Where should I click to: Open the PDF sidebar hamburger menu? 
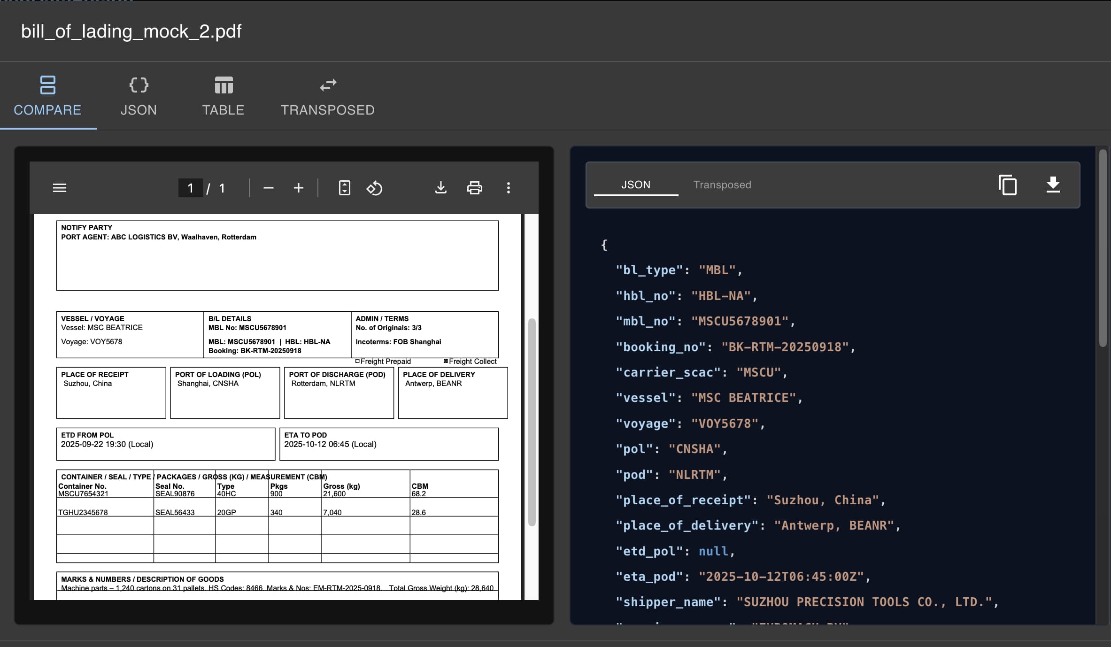(x=60, y=188)
